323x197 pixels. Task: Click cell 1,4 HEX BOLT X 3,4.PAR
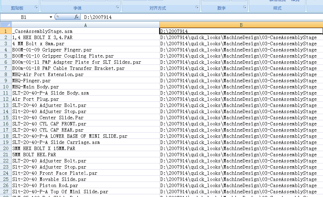[85, 37]
